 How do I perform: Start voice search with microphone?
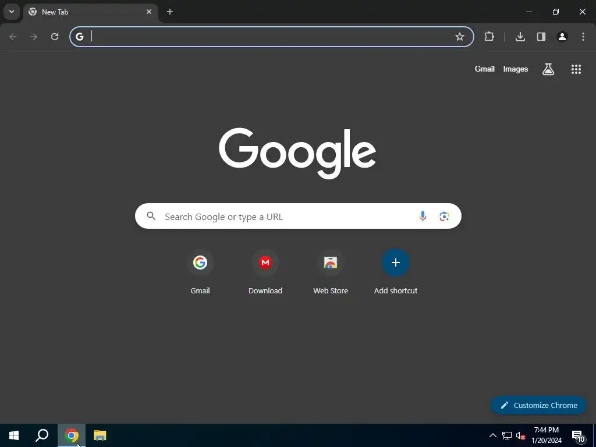click(x=423, y=217)
